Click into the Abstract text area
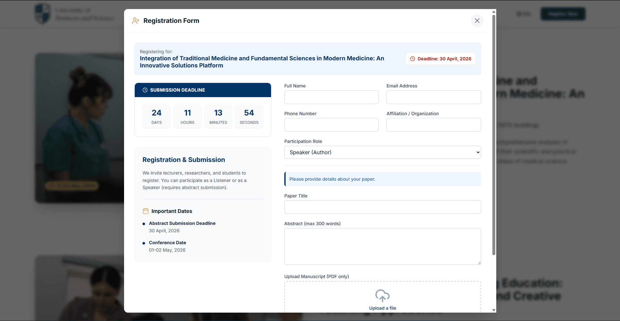 point(383,246)
